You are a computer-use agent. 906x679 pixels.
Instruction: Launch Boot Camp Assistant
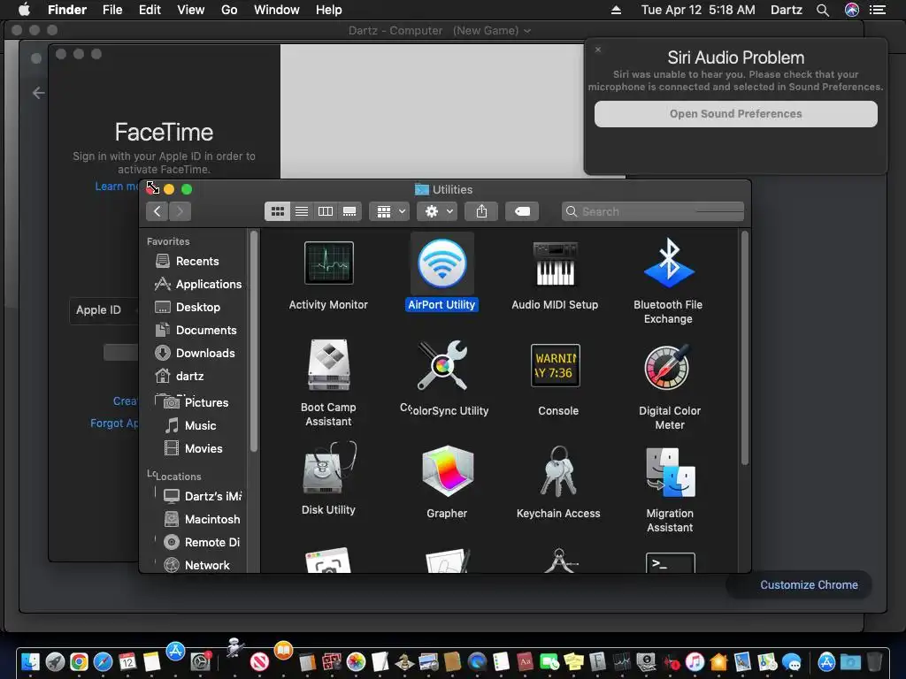pyautogui.click(x=328, y=365)
